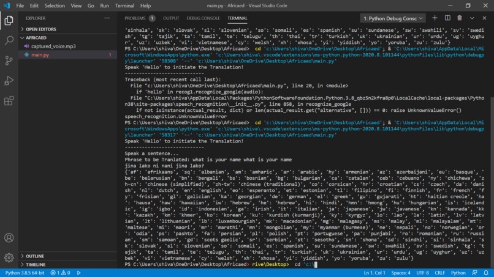Open notifications bell in status bar
The image size is (494, 277).
click(486, 273)
